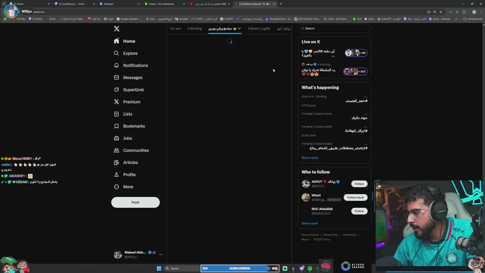The height and width of the screenshot is (273, 485).
Task: Switch to the For you tab
Action: click(175, 28)
